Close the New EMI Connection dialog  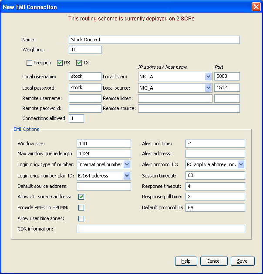[256, 7]
